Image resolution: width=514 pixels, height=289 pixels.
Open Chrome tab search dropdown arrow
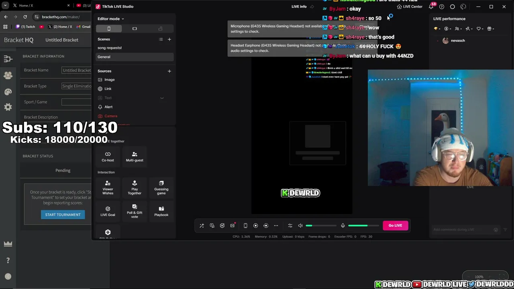point(5,6)
